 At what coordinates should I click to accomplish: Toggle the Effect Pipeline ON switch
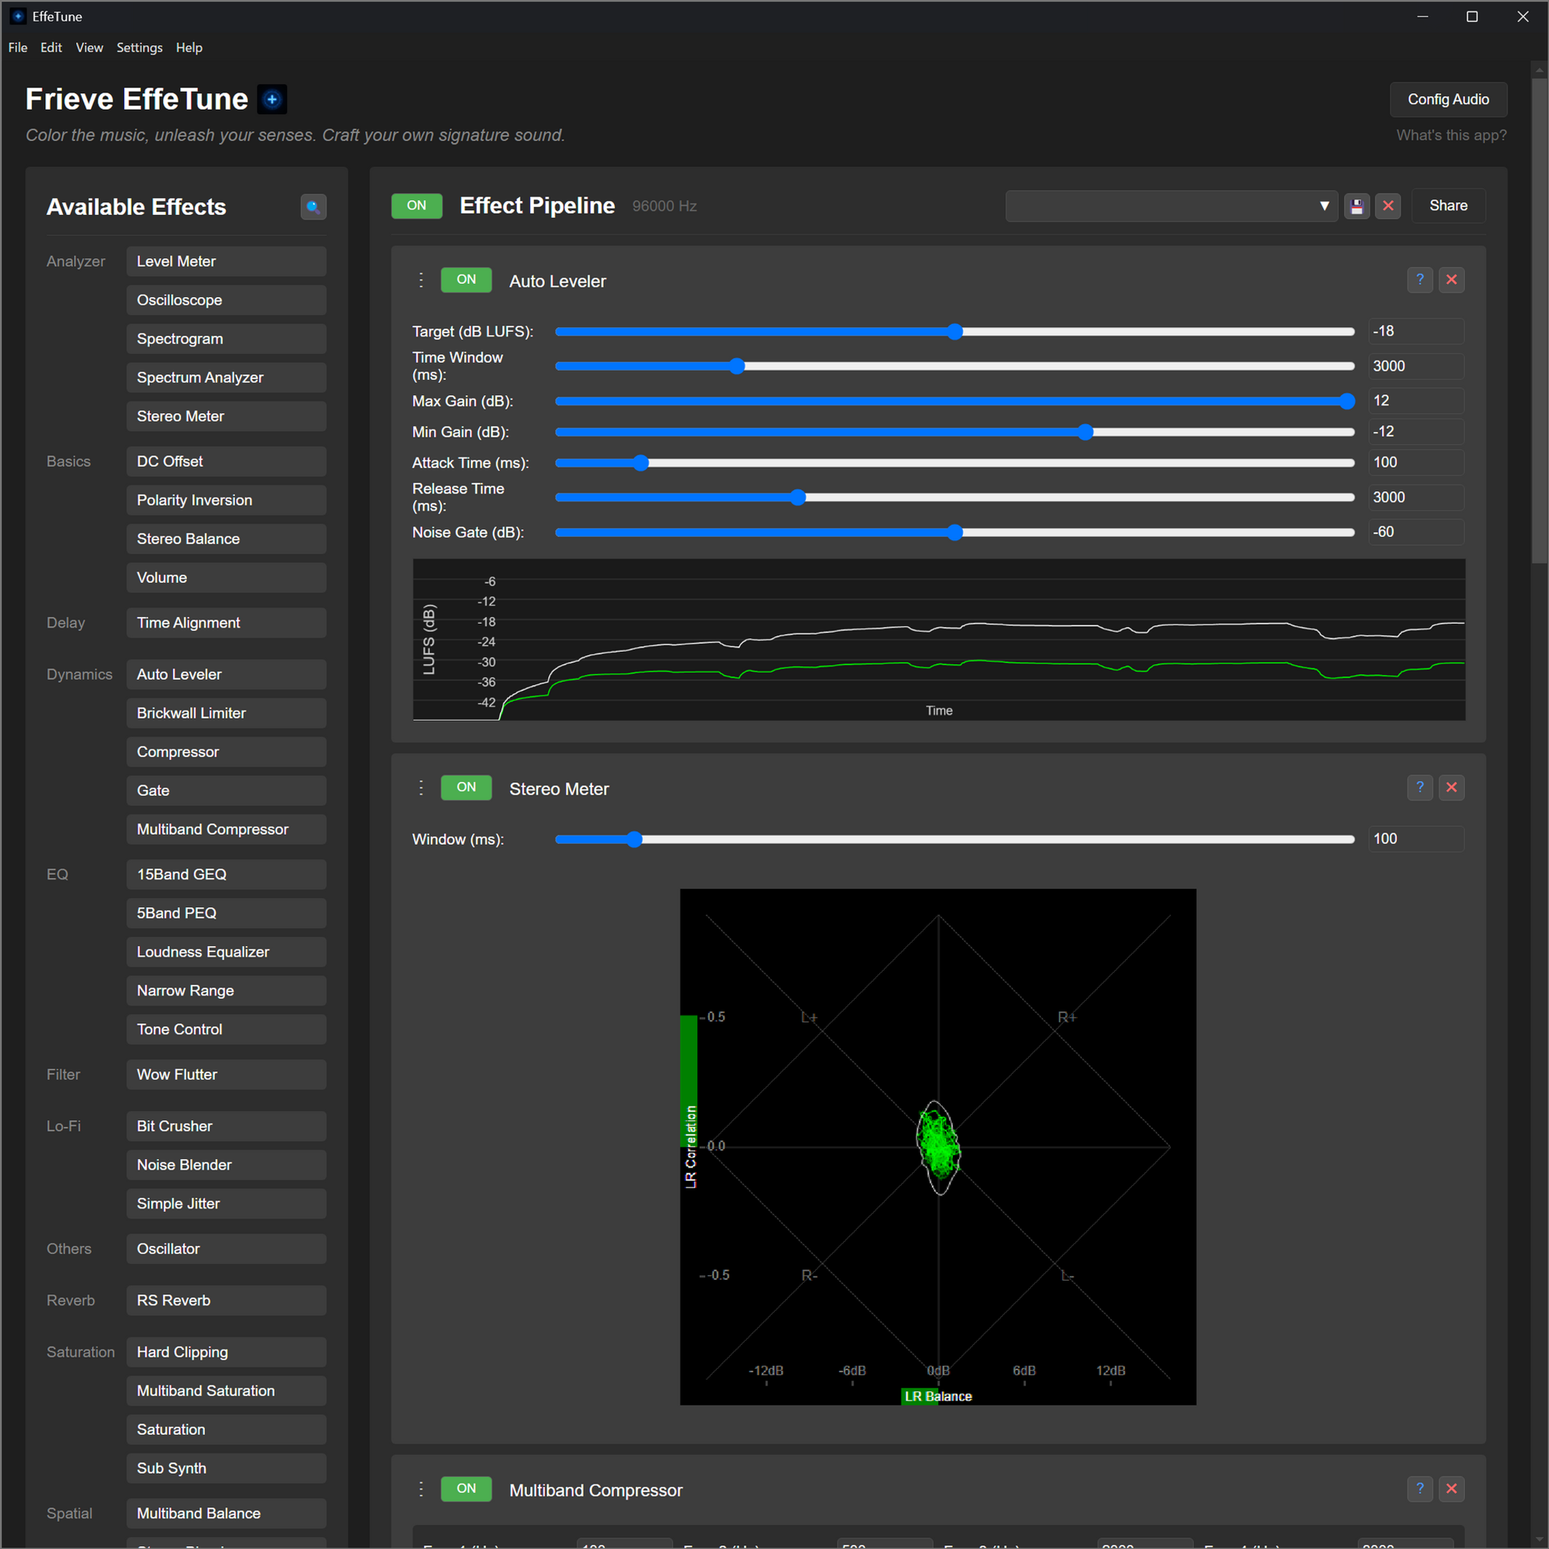pos(416,206)
